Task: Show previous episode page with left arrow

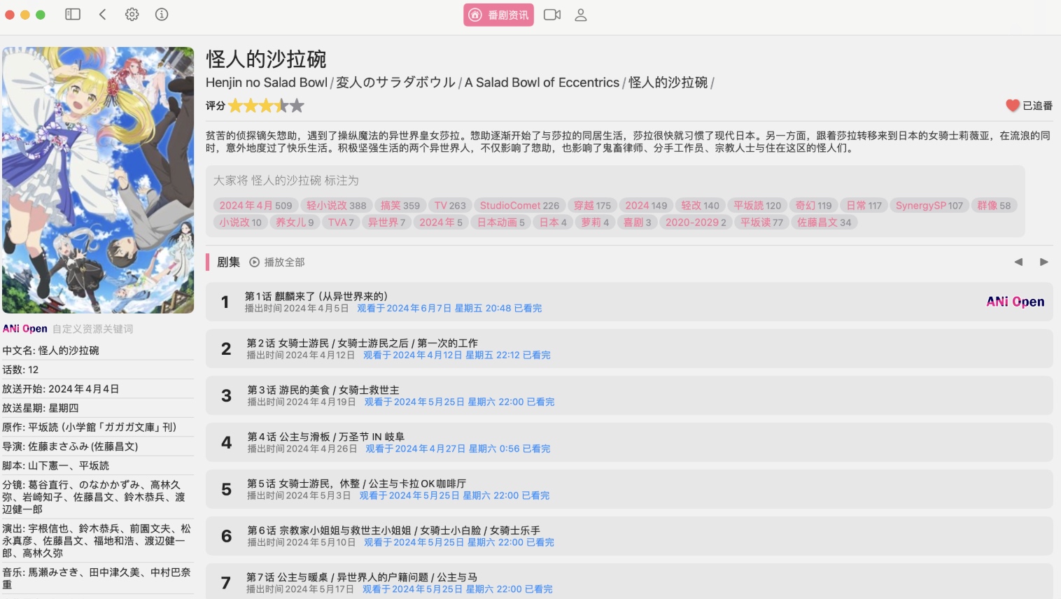Action: coord(1018,262)
